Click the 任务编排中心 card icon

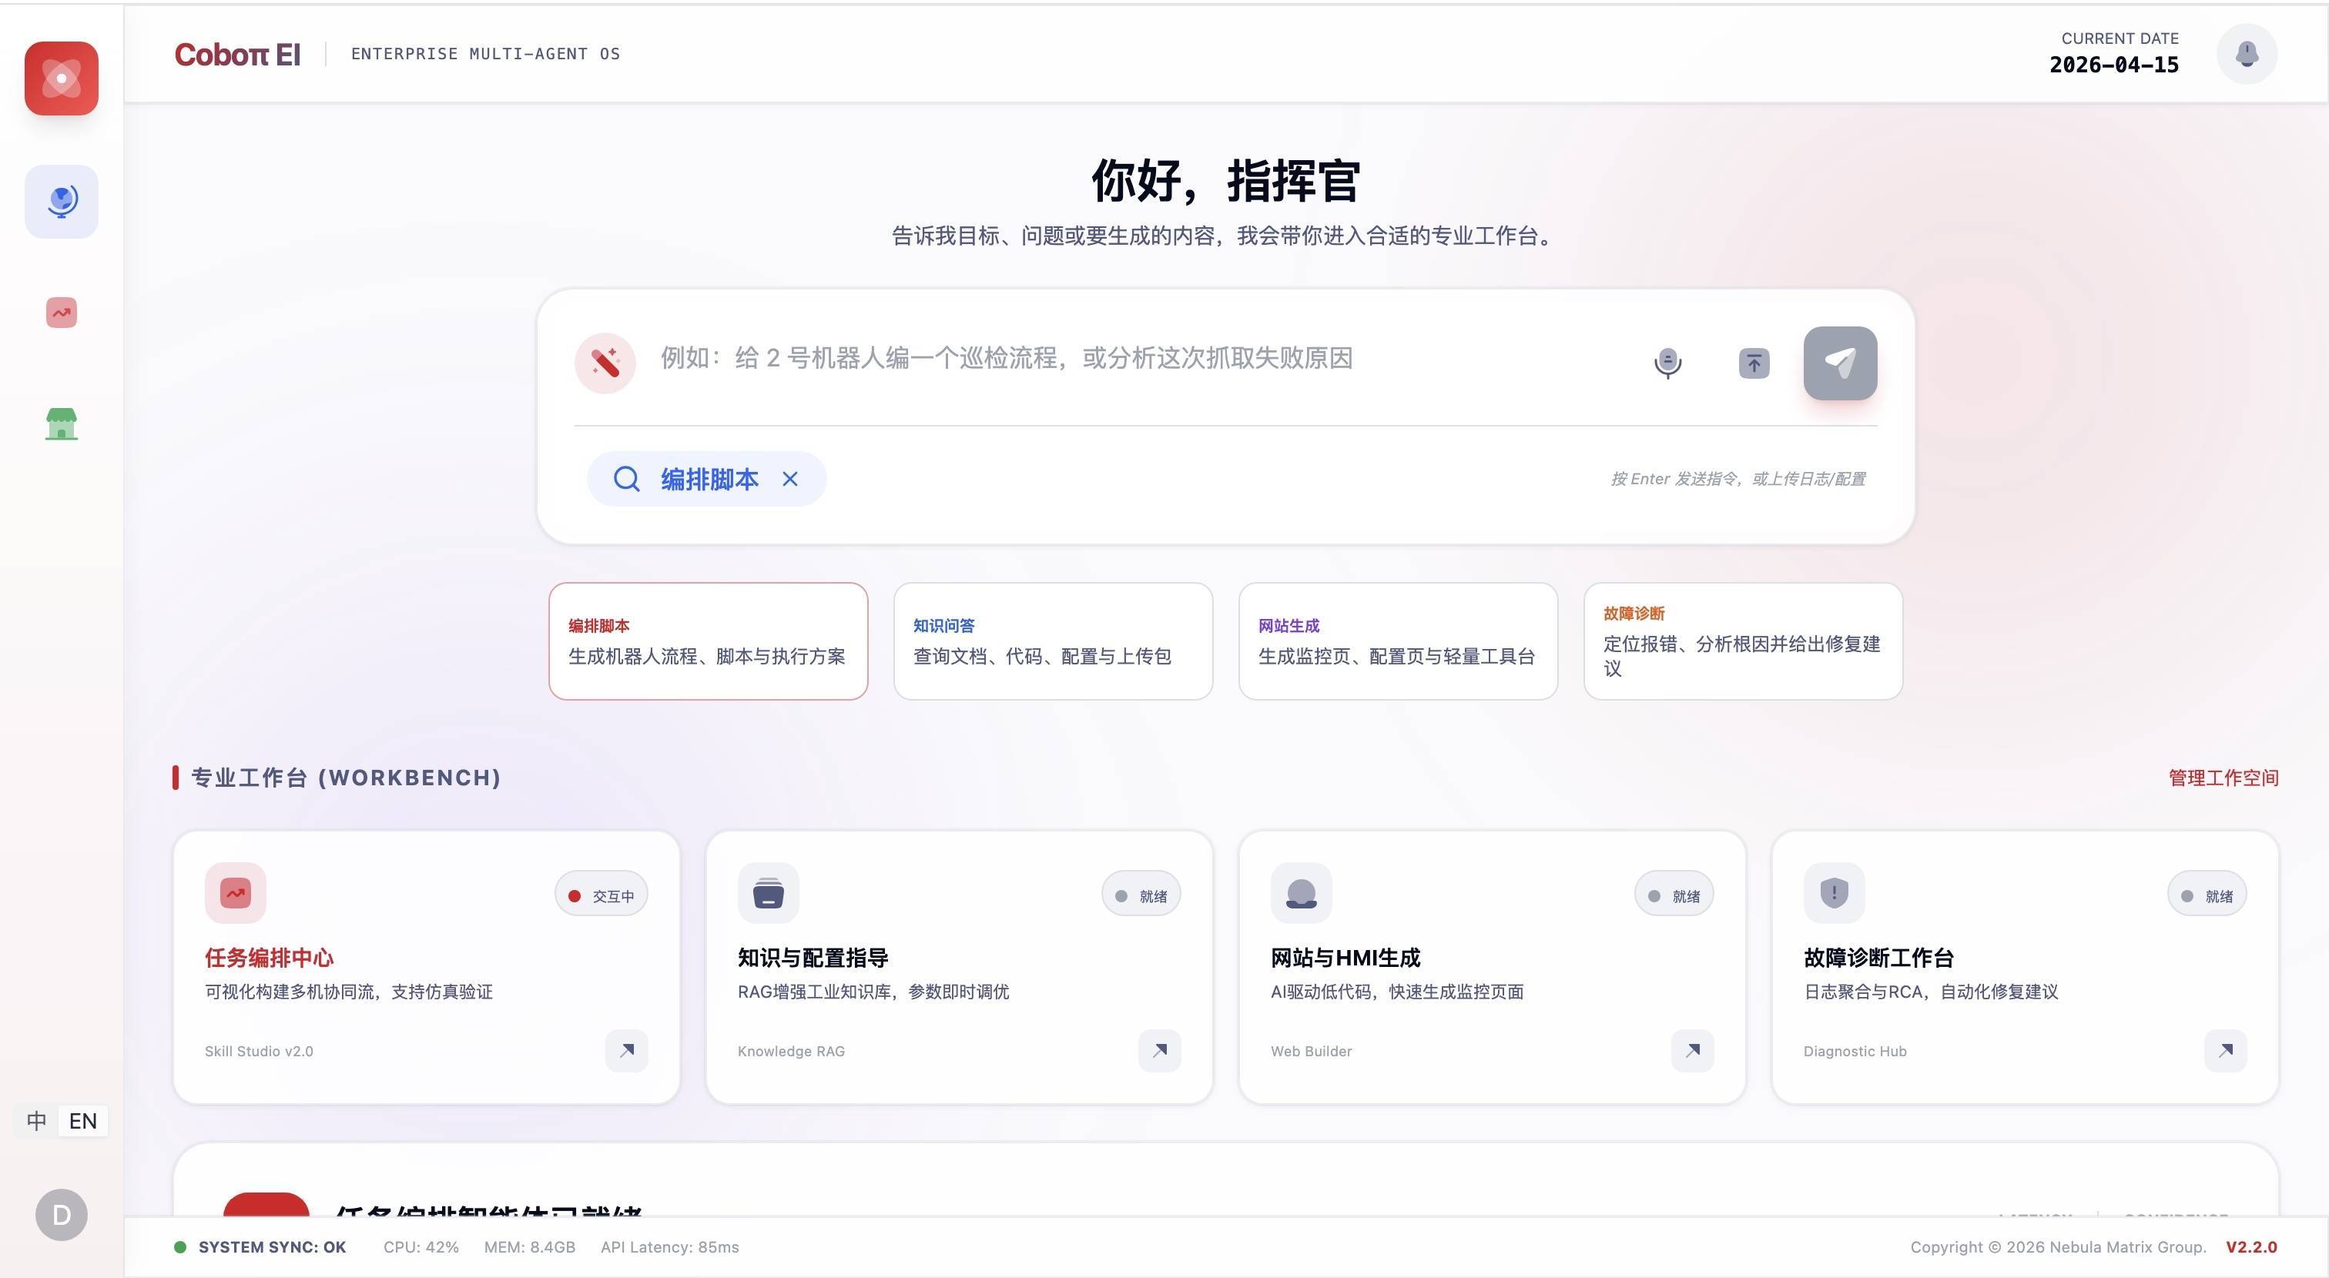(x=235, y=893)
